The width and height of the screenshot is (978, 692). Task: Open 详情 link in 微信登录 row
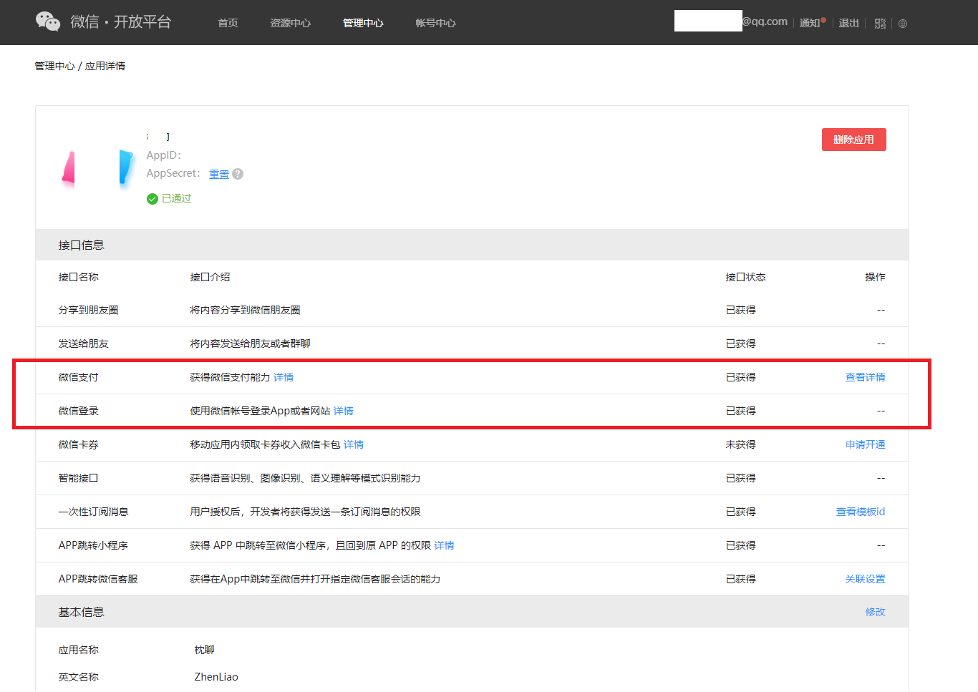pyautogui.click(x=344, y=411)
